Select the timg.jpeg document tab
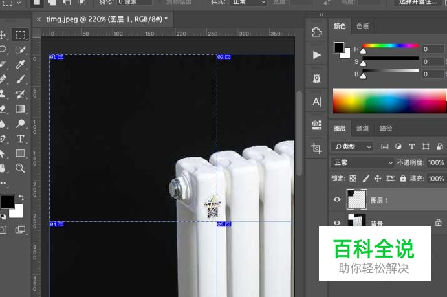Viewport: 447px width, 297px height. tap(107, 19)
